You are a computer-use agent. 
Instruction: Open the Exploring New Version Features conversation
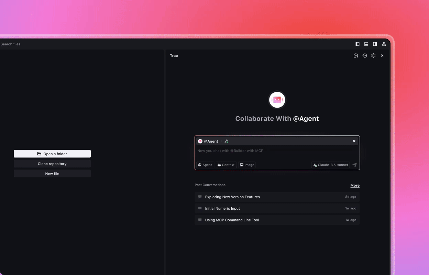click(232, 197)
